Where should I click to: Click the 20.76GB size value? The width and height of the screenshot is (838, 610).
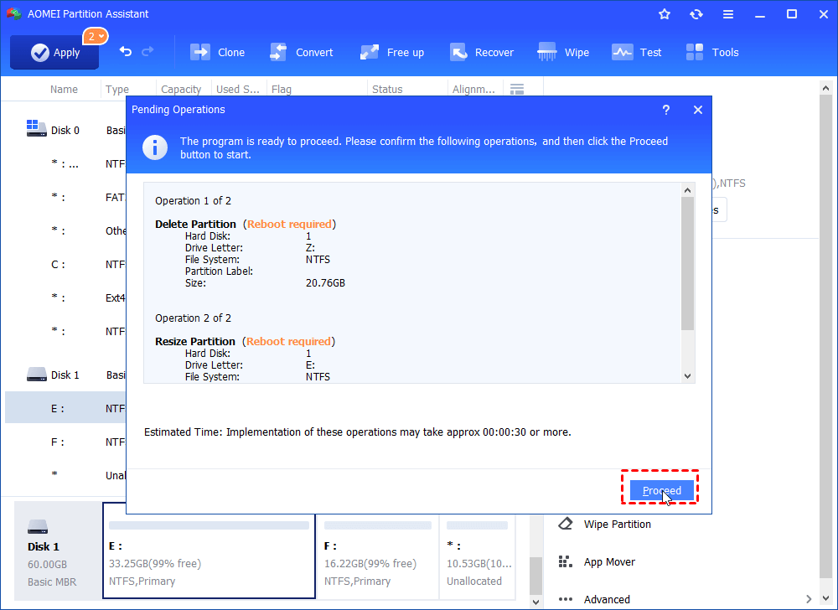325,283
